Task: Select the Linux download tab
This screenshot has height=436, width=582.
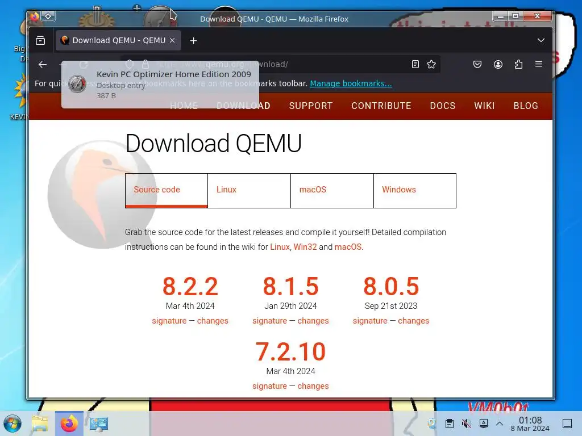Action: click(249, 191)
